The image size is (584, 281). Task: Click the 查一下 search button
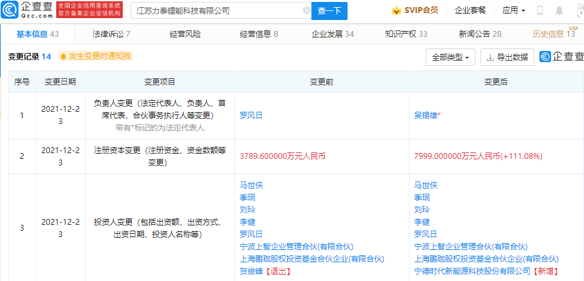329,11
